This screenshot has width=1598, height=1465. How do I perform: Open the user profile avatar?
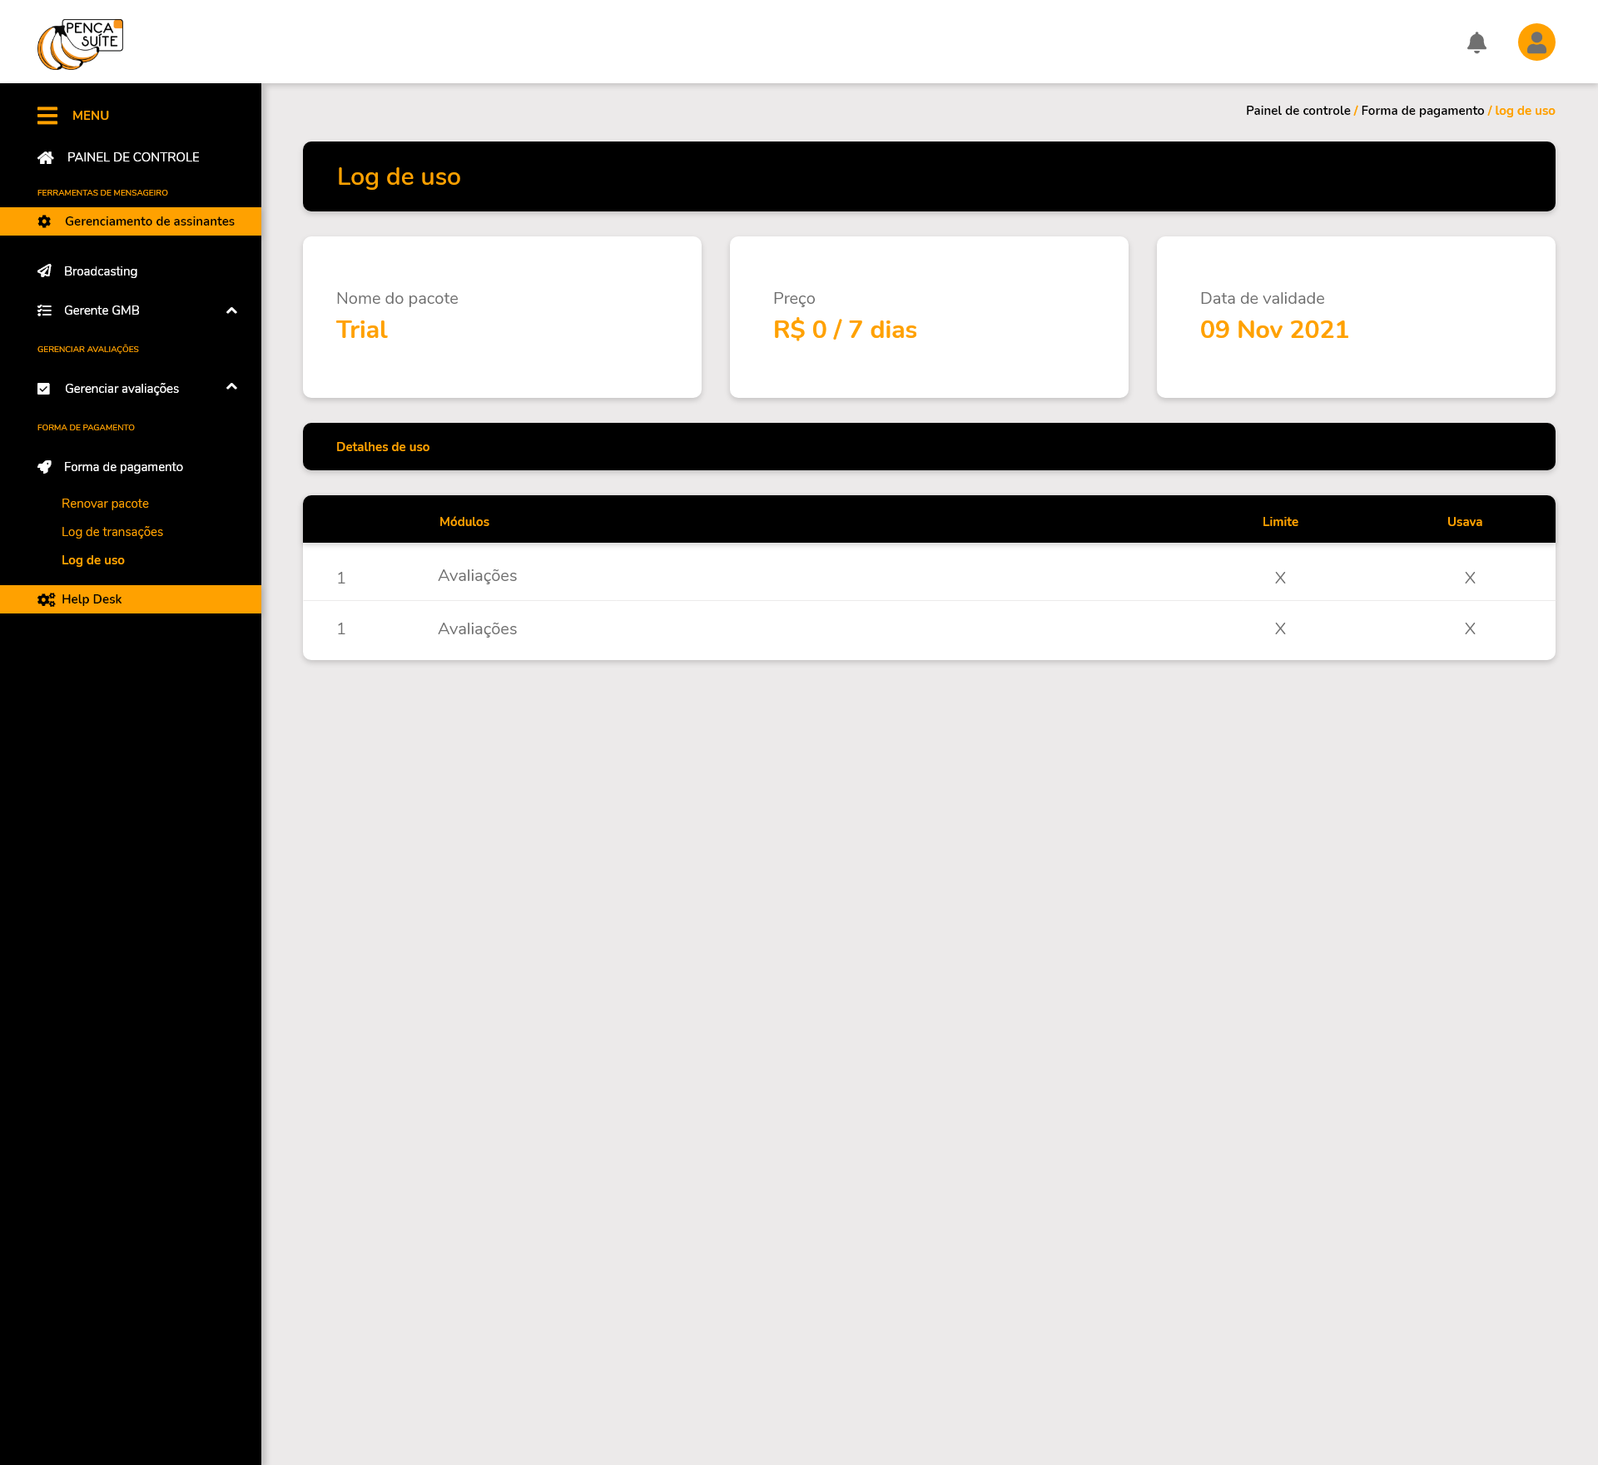tap(1536, 42)
